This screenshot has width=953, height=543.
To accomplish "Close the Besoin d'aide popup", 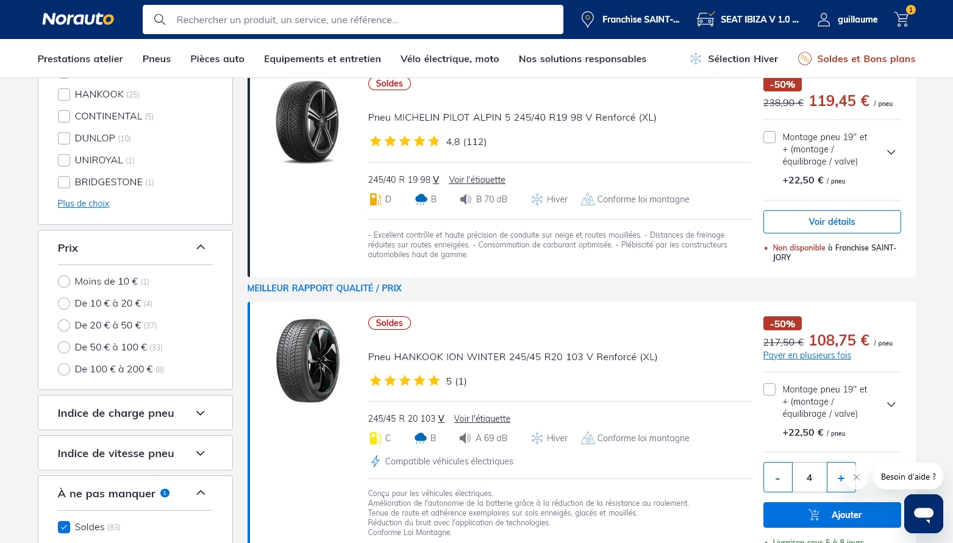I will [857, 477].
